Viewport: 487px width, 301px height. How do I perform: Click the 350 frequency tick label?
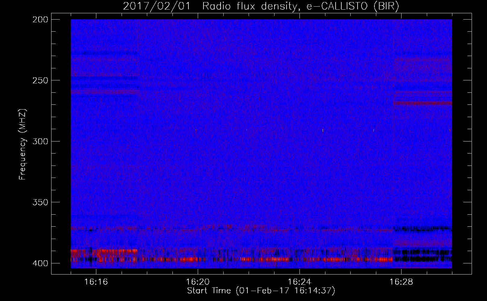point(40,202)
